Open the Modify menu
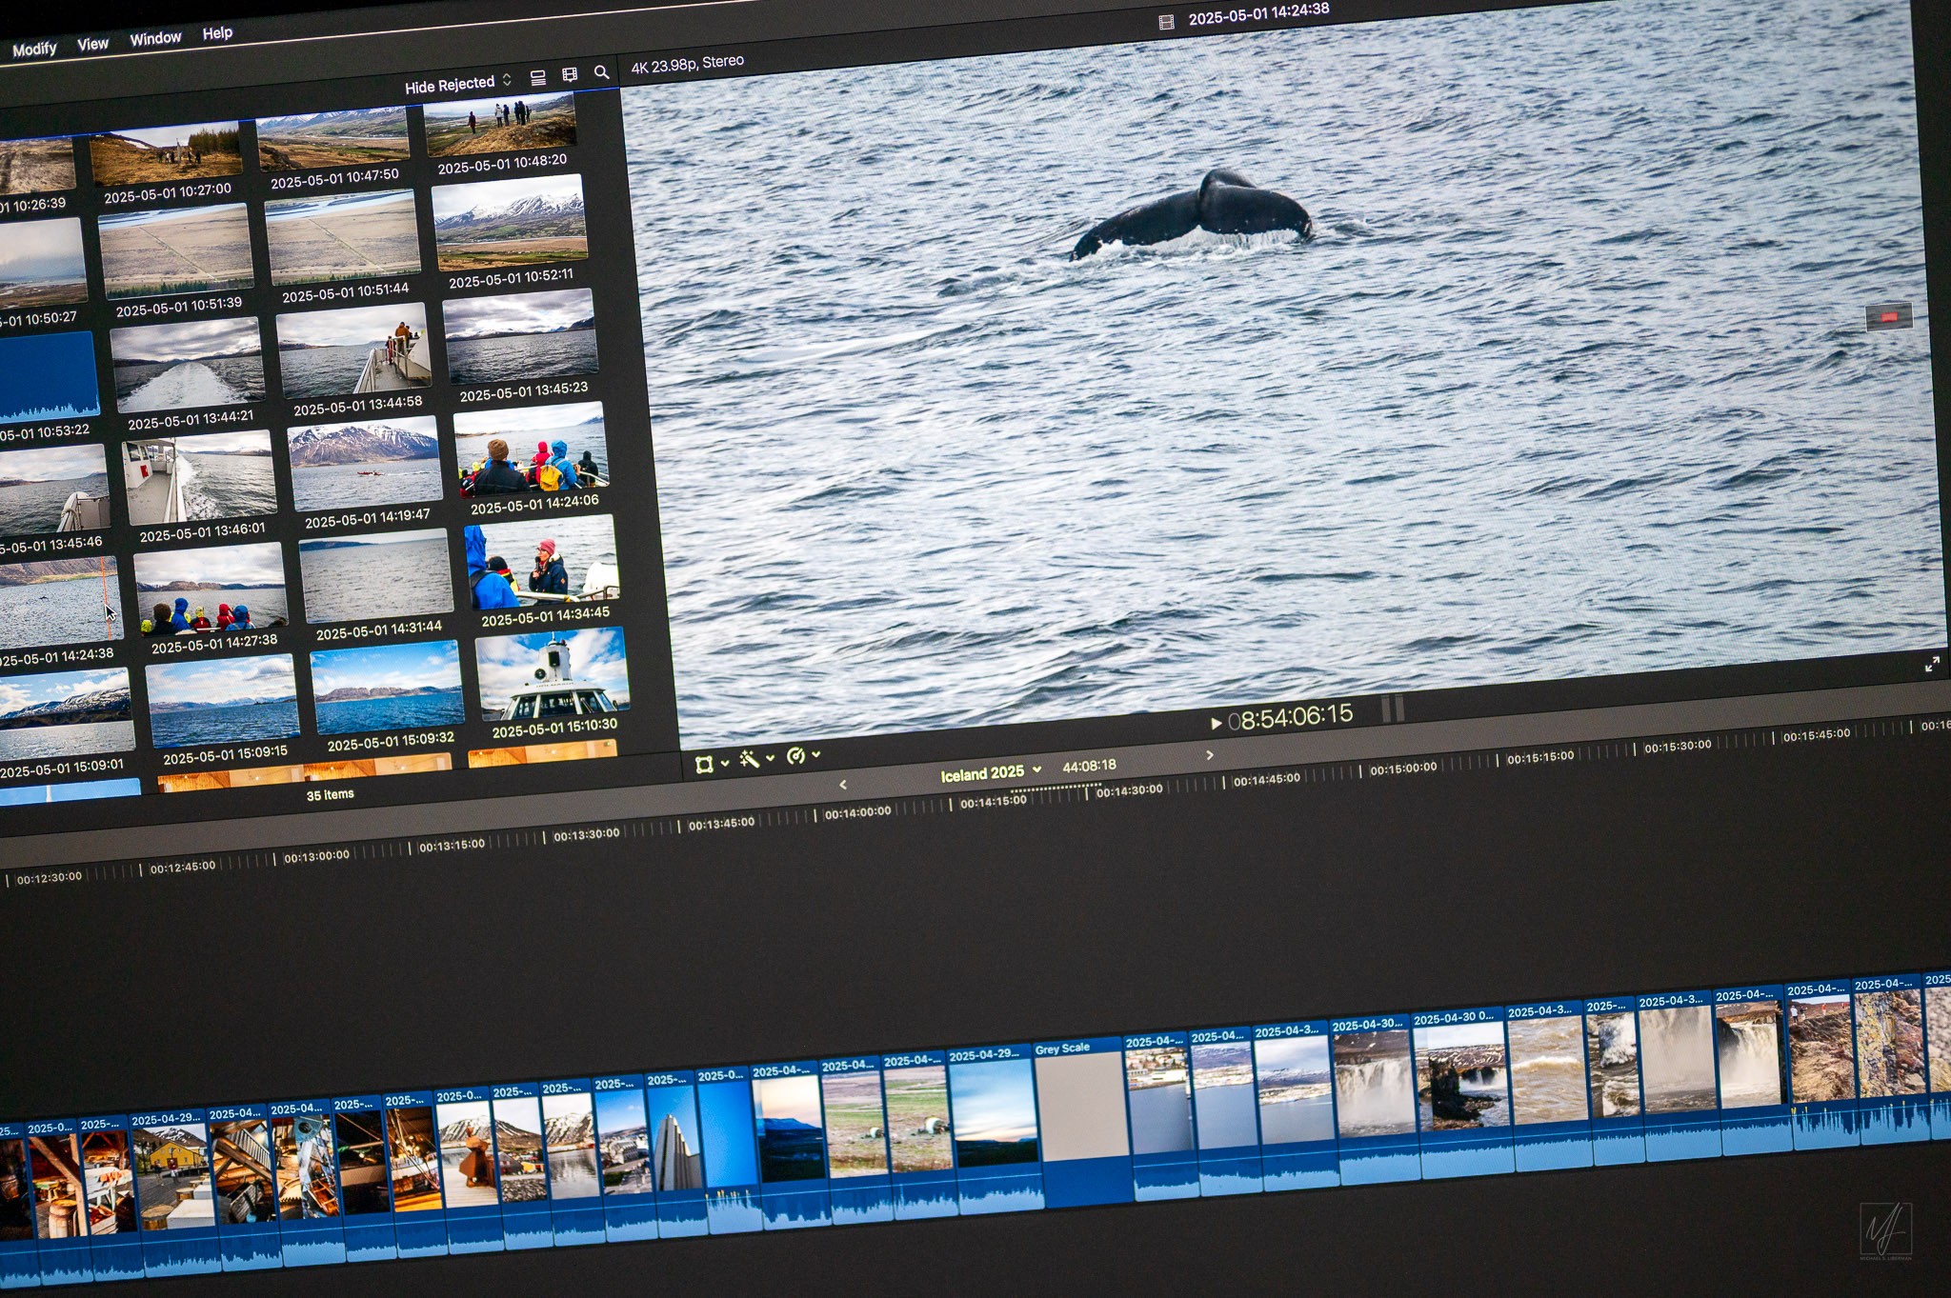The width and height of the screenshot is (1951, 1298). (x=34, y=49)
